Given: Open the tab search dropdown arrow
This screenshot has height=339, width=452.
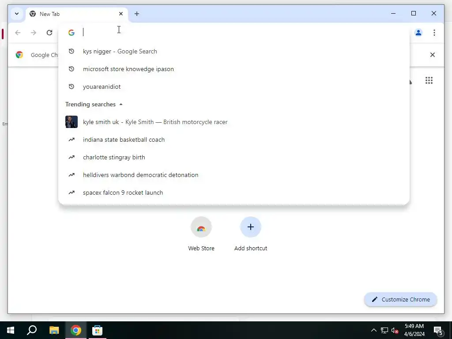Looking at the screenshot, I should pos(17,14).
